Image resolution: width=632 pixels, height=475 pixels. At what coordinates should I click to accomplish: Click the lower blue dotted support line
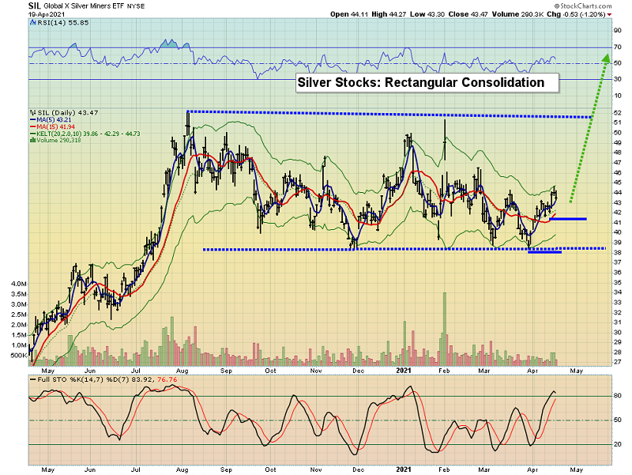tap(395, 249)
